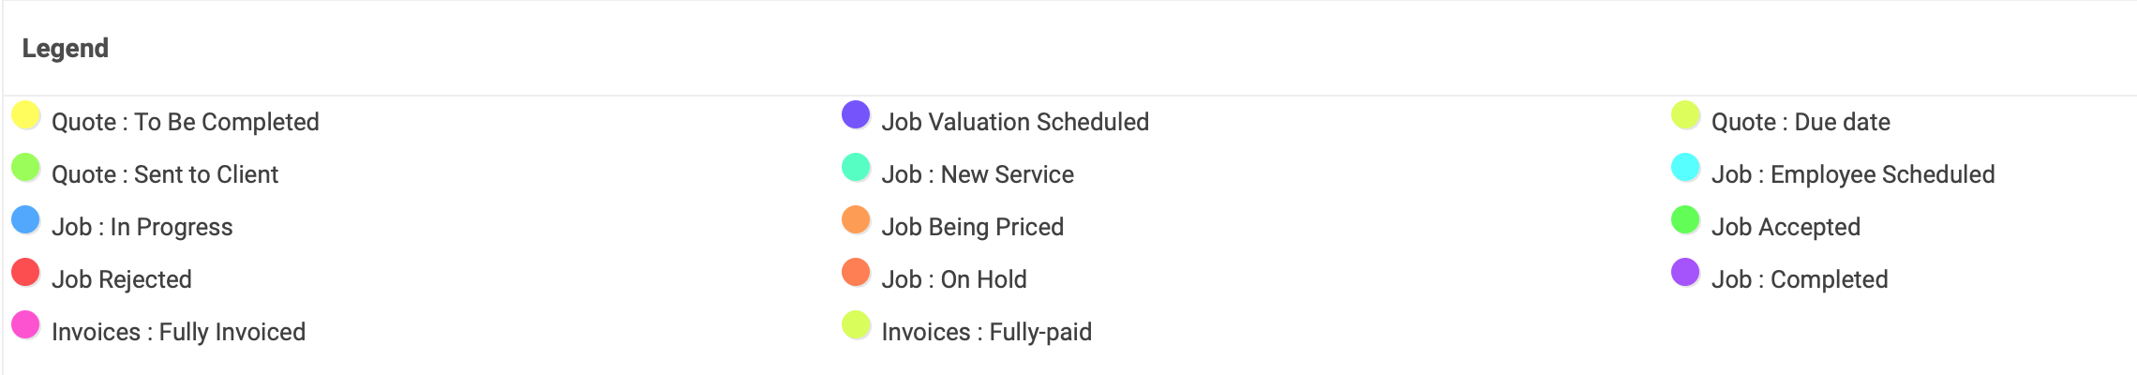Select the coral Job On Hold dot
Screen dimensions: 2137x375
click(x=856, y=273)
